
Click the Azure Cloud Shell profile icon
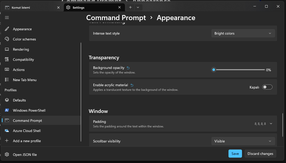7,130
